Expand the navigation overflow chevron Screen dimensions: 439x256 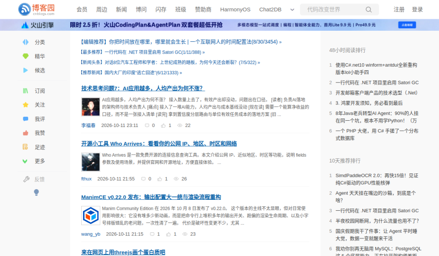[x=292, y=10]
